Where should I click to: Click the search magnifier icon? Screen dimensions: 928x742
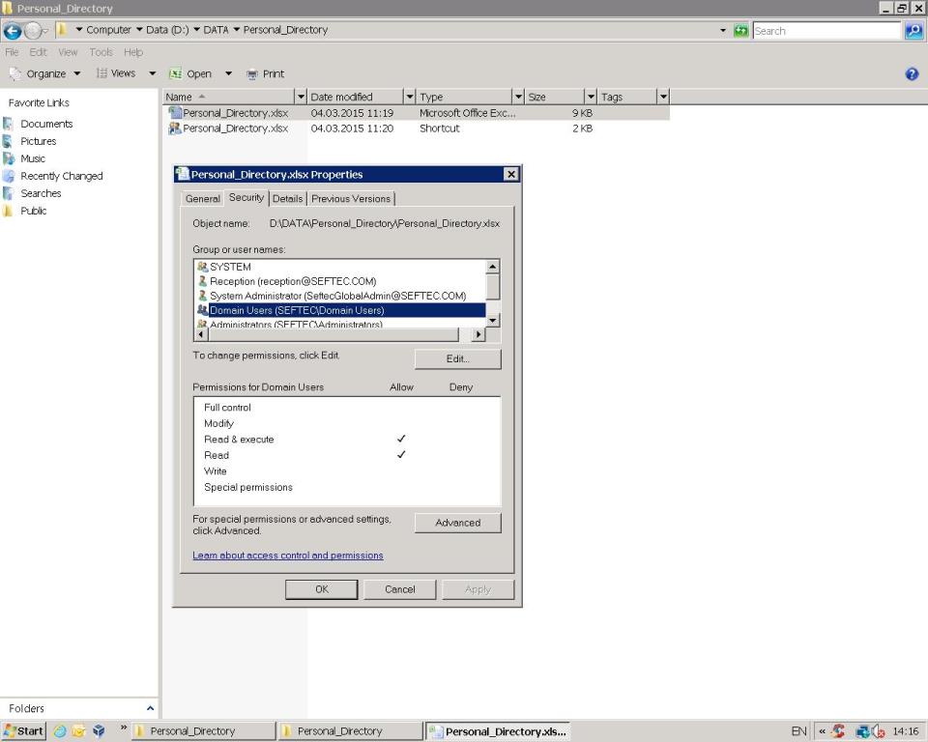[x=913, y=31]
